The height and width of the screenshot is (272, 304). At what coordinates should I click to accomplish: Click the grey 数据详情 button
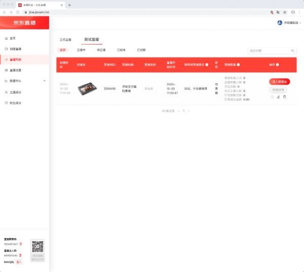(x=278, y=90)
